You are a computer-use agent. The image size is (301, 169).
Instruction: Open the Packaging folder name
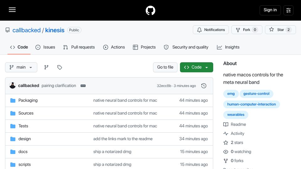(28, 100)
